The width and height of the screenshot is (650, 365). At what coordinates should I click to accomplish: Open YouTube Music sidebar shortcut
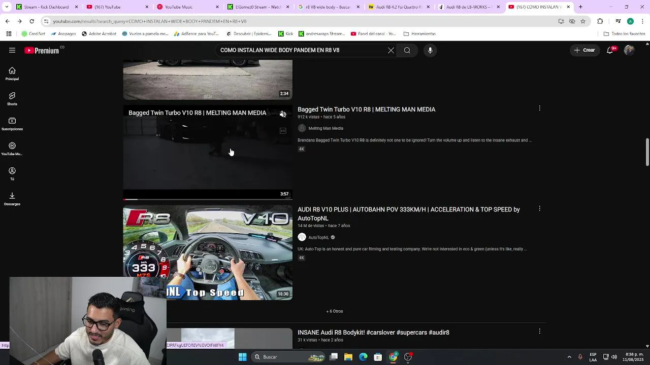coord(12,149)
